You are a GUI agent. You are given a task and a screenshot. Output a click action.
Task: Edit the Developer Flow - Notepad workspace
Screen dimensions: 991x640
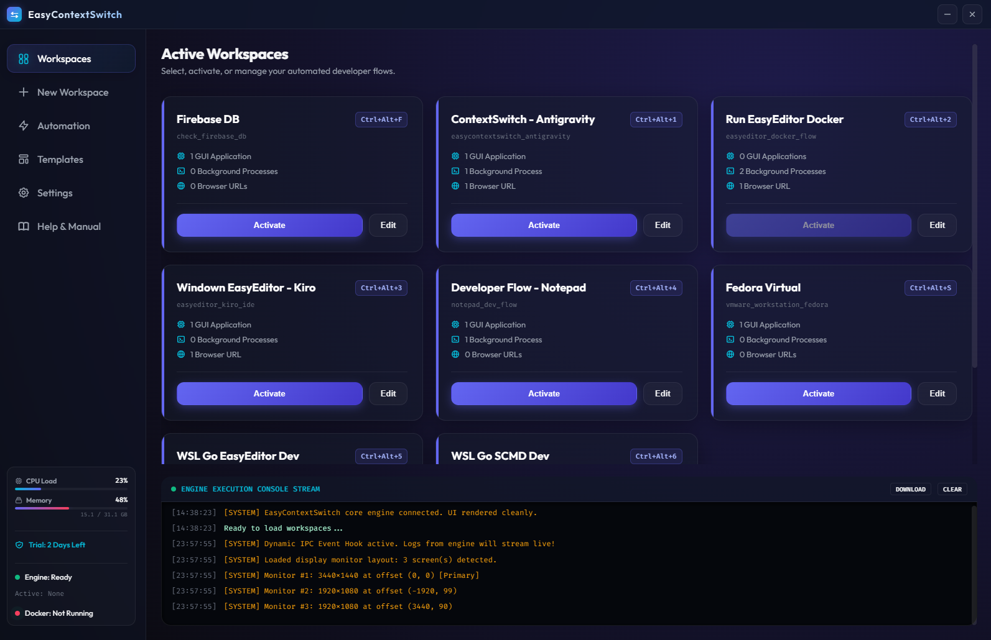[663, 393]
